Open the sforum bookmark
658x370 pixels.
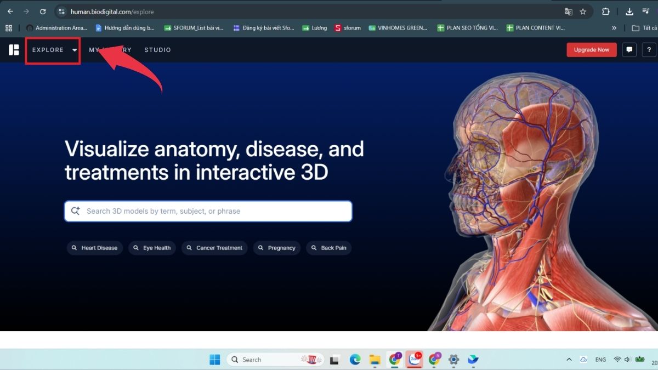(348, 28)
